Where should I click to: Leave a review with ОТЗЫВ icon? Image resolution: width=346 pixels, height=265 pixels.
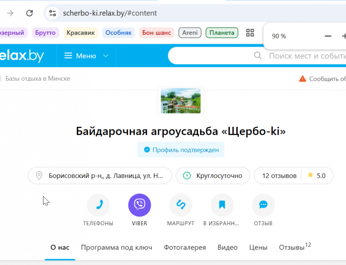click(x=263, y=205)
